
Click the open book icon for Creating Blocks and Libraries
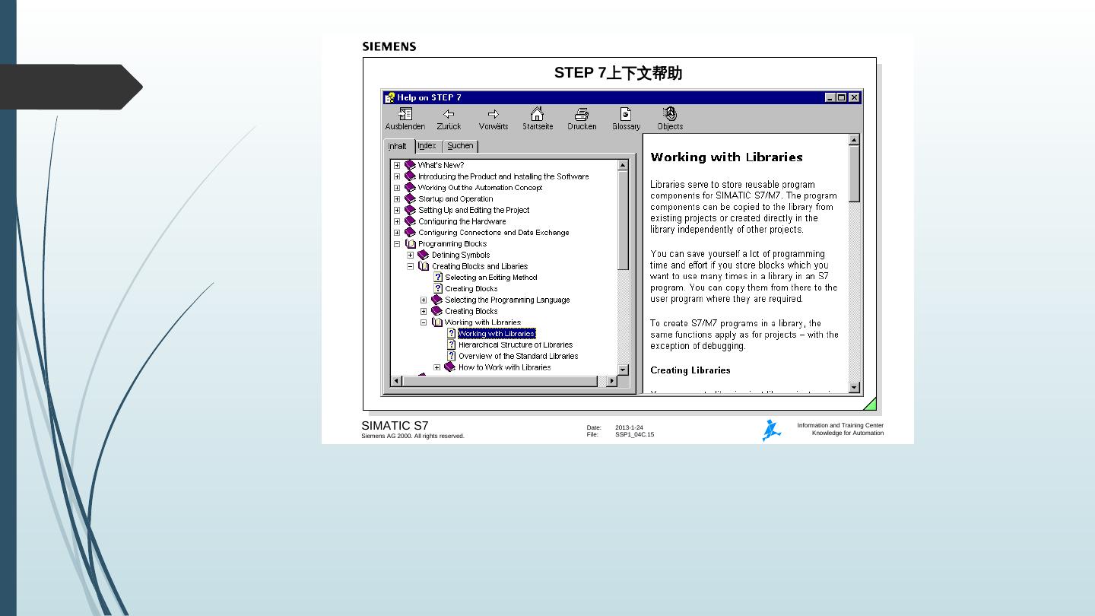(424, 266)
